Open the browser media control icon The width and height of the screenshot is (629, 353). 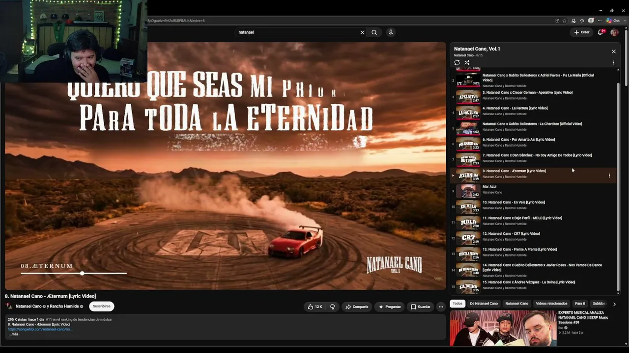573,21
